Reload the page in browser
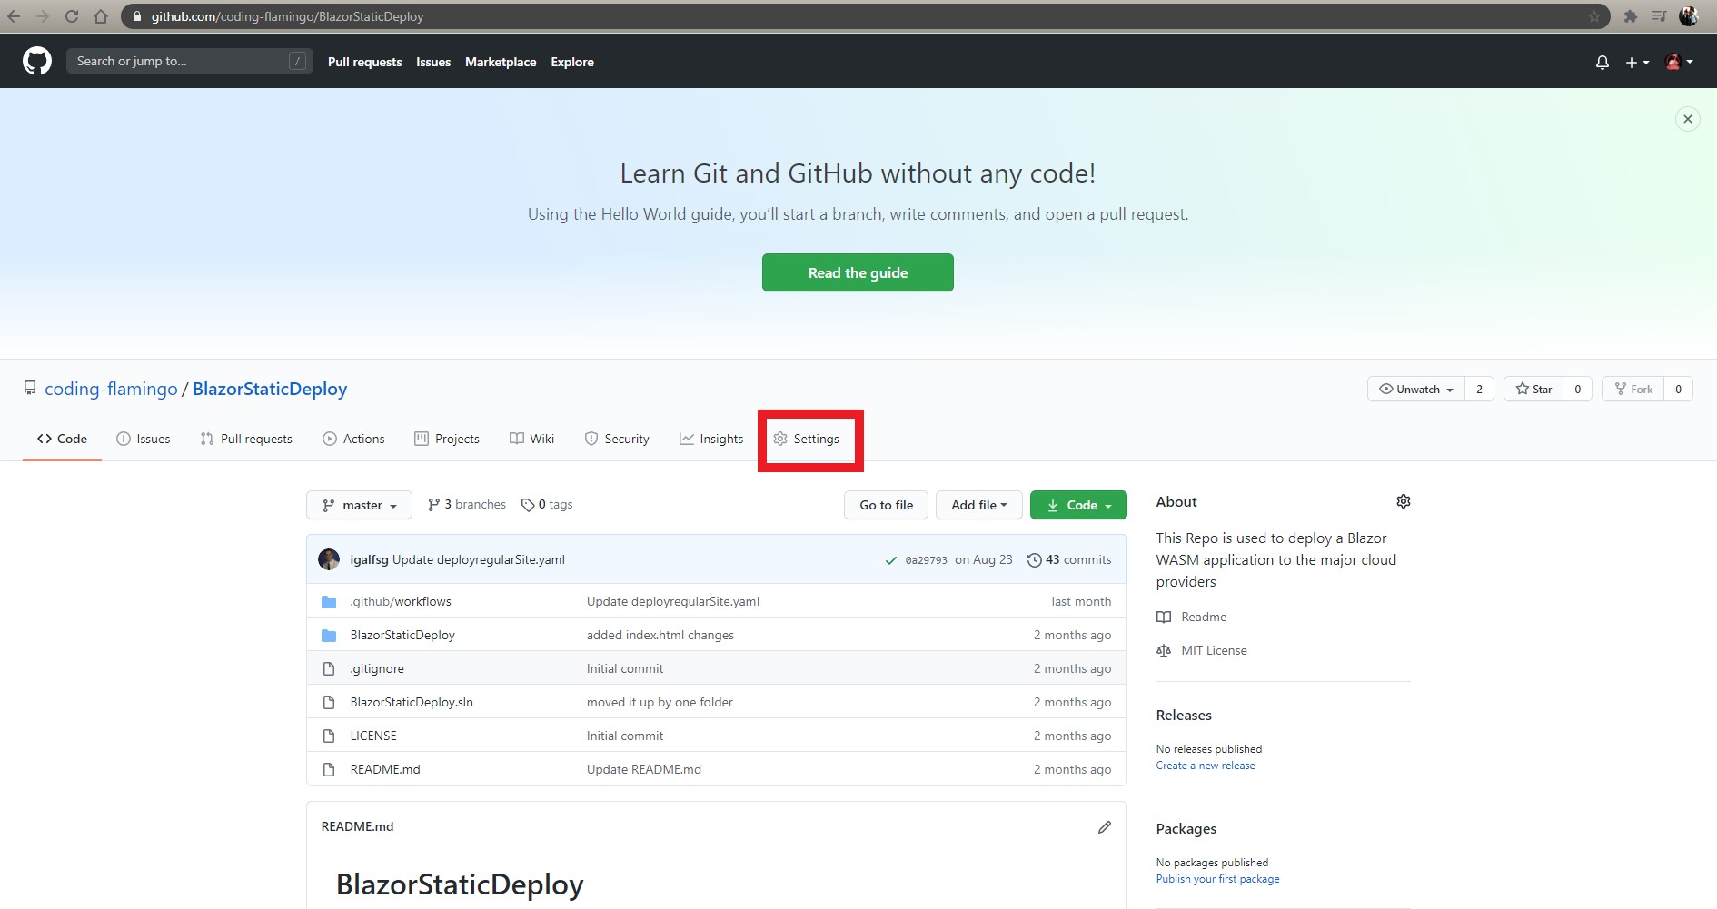The height and width of the screenshot is (909, 1717). pyautogui.click(x=72, y=16)
